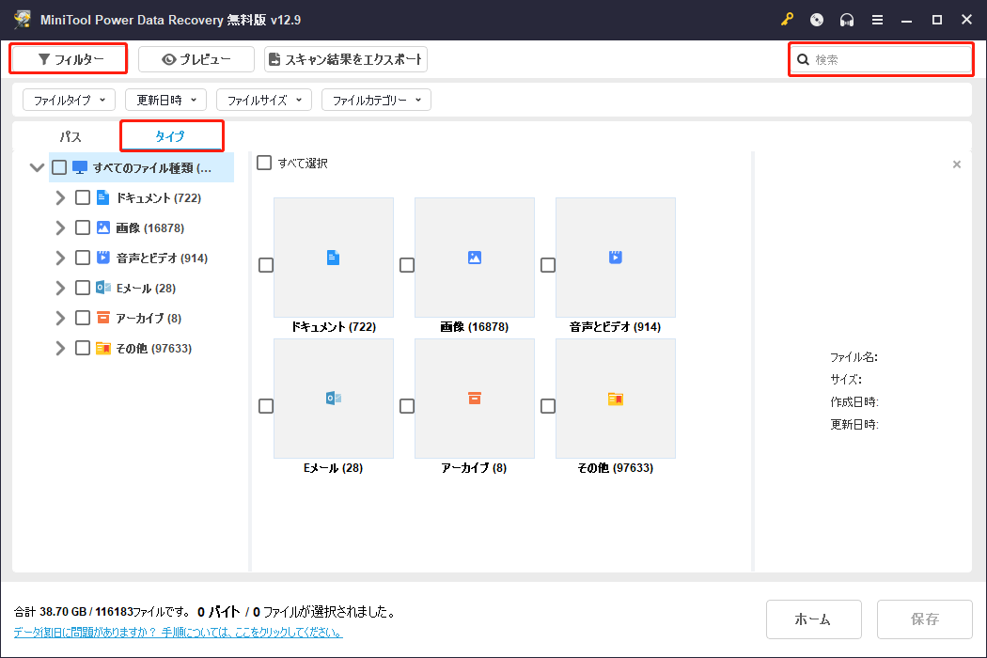The image size is (987, 658).
Task: Open the ファイルカテゴリー filter dropdown
Action: pos(376,100)
